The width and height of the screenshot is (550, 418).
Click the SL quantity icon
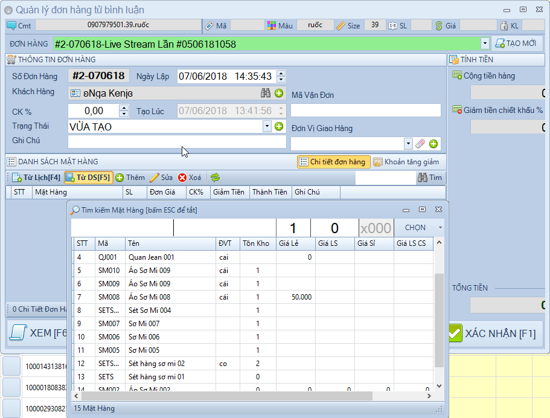[x=392, y=25]
